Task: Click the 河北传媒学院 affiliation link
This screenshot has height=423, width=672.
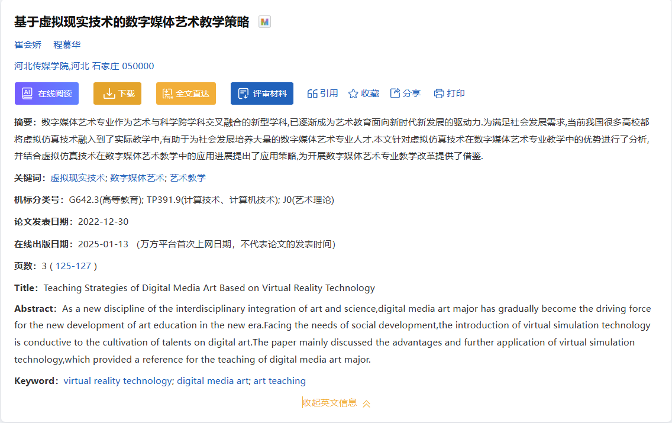Action: (x=84, y=66)
